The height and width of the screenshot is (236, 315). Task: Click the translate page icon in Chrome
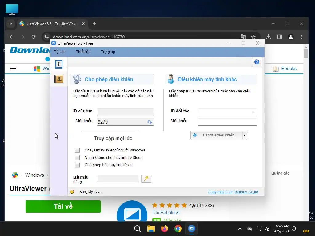(243, 37)
